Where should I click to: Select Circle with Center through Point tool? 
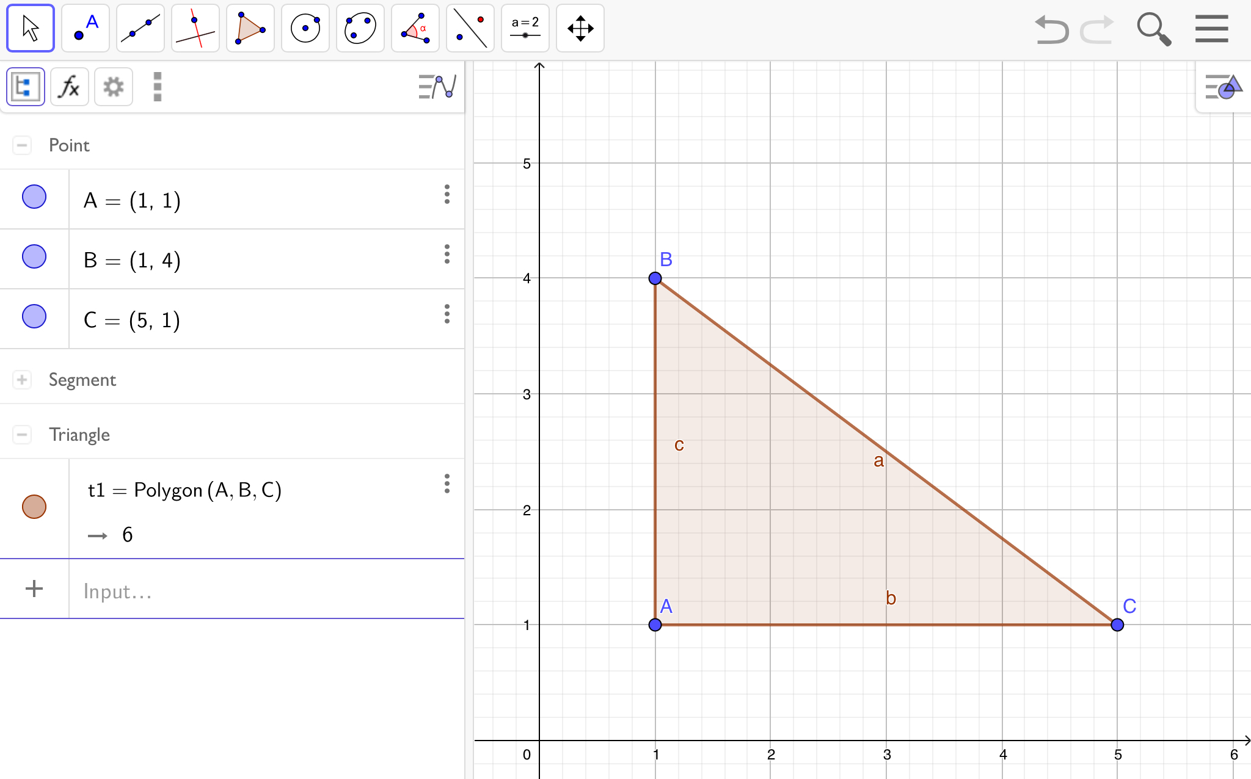pos(305,28)
